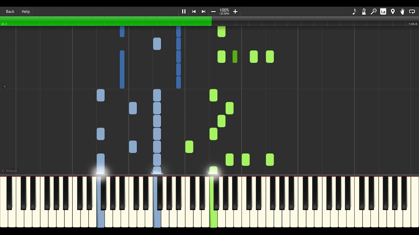Click the green song progress bar
This screenshot has height=235, width=419.
106,21
